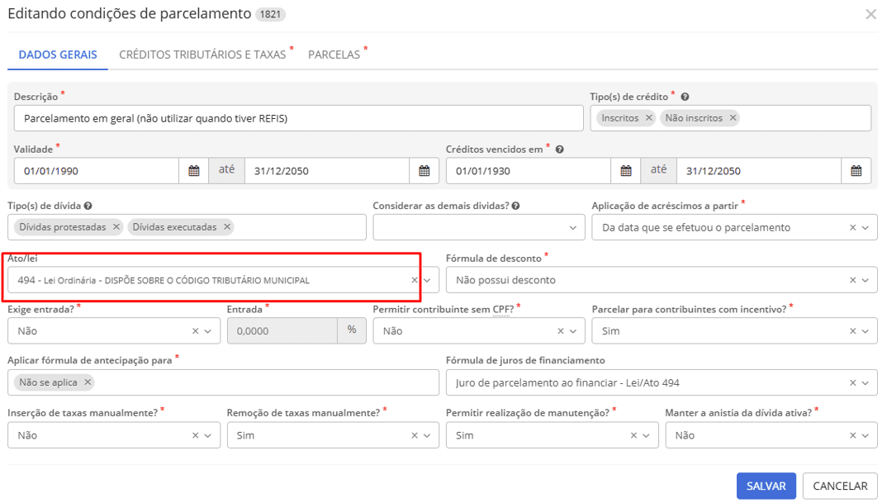Image resolution: width=887 pixels, height=503 pixels.
Task: Open 'Manter a anistia da dívida ativa?' dropdown
Action: [x=865, y=435]
